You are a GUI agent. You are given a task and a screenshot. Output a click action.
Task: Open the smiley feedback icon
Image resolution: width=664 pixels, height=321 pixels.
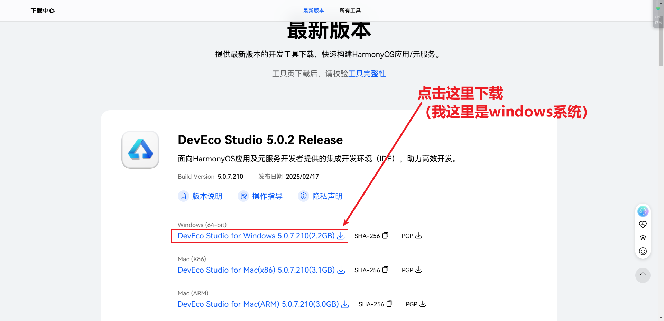click(643, 251)
